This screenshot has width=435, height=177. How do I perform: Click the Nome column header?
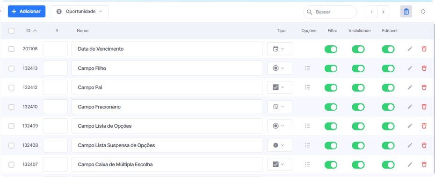point(83,31)
